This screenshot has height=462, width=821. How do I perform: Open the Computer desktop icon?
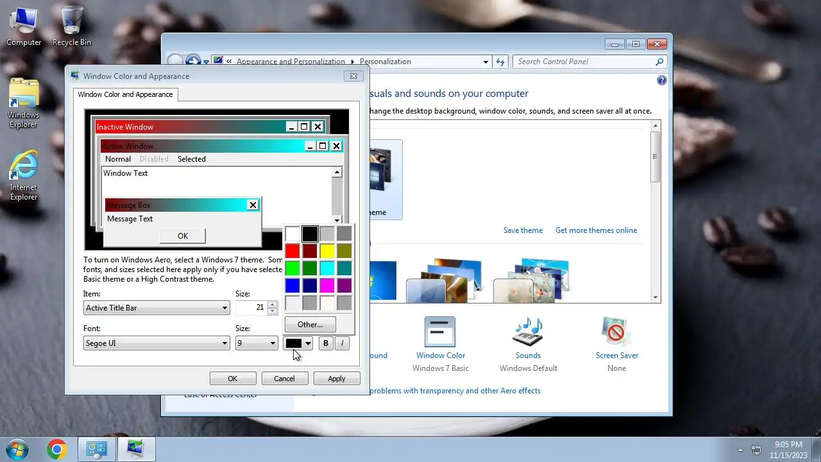(x=24, y=27)
